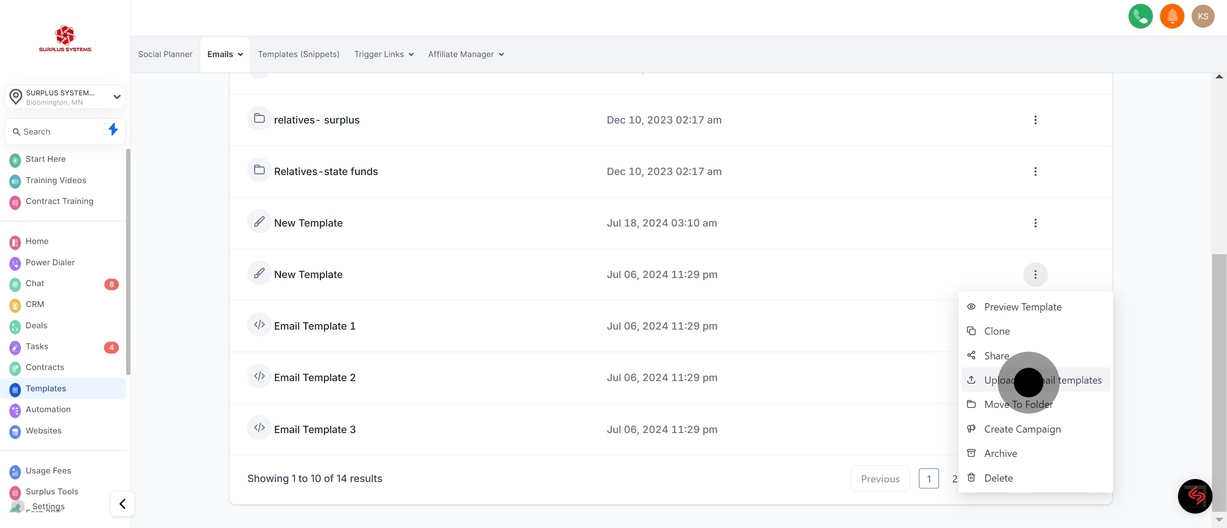Open three-dot menu for relatives- surplus folder
The height and width of the screenshot is (528, 1227).
(1035, 120)
